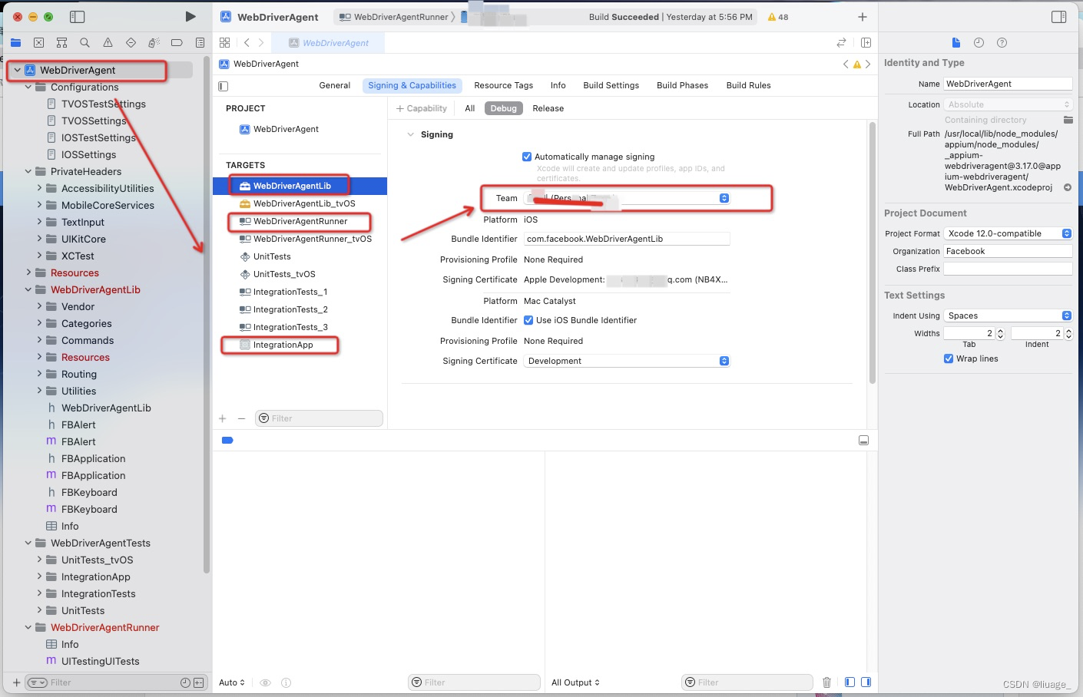
Task: Collapse the Signing section
Action: 411,134
